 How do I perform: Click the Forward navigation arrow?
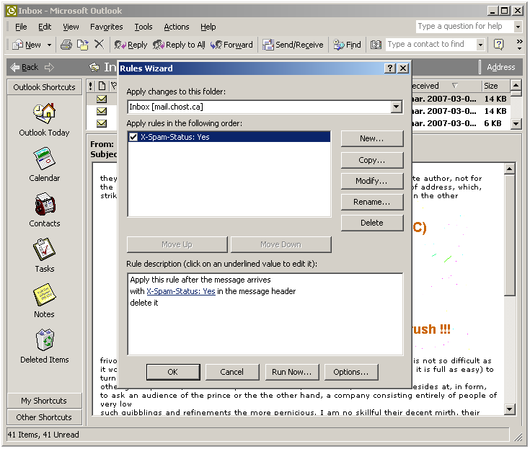pos(49,67)
